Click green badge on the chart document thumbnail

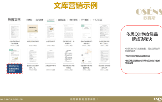tap(11, 50)
